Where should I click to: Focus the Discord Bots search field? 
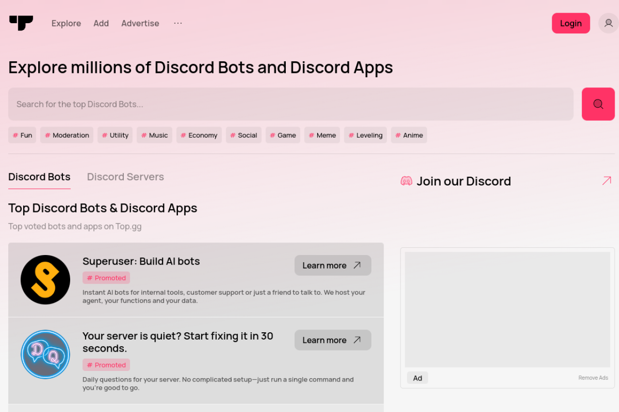291,104
